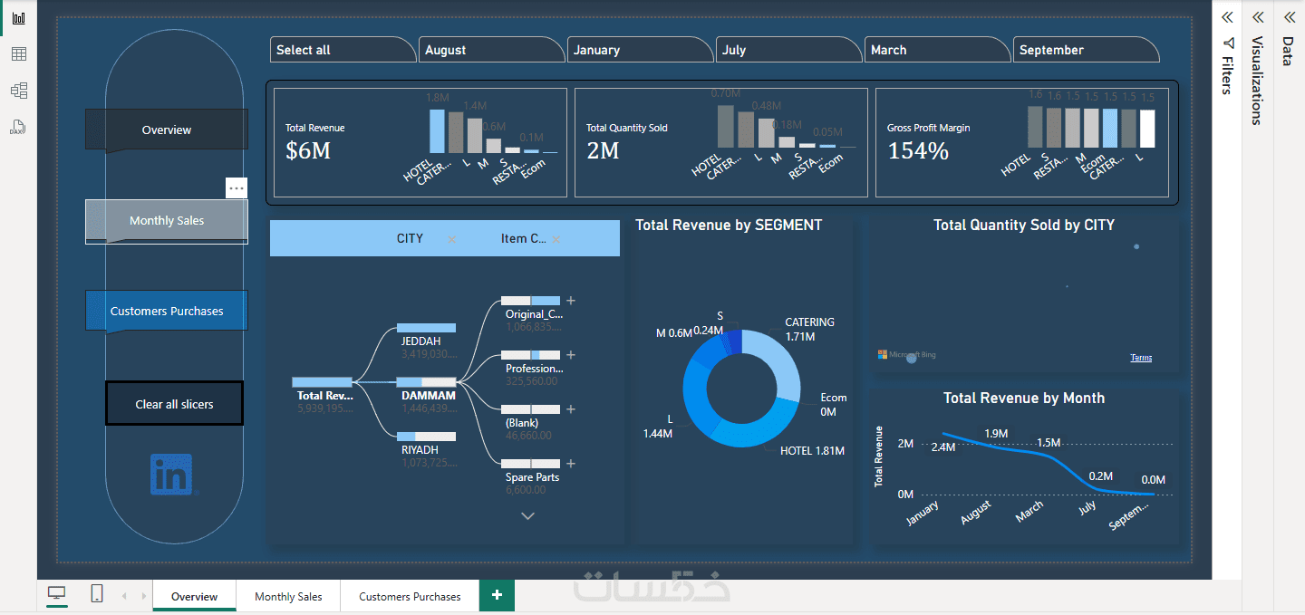Remove CITY level from decomposition tree
Screen dimensions: 1305x615
pyautogui.click(x=452, y=239)
